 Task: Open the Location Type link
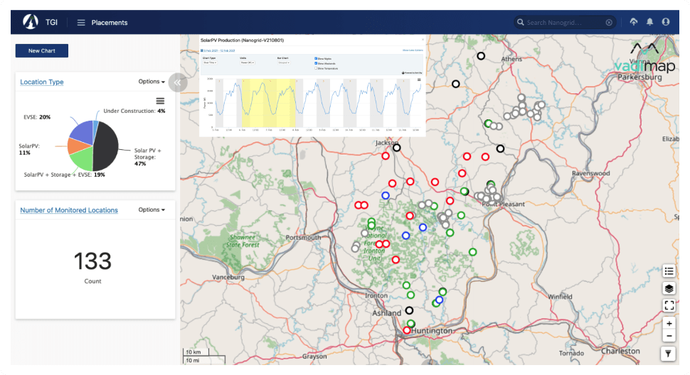(x=42, y=82)
